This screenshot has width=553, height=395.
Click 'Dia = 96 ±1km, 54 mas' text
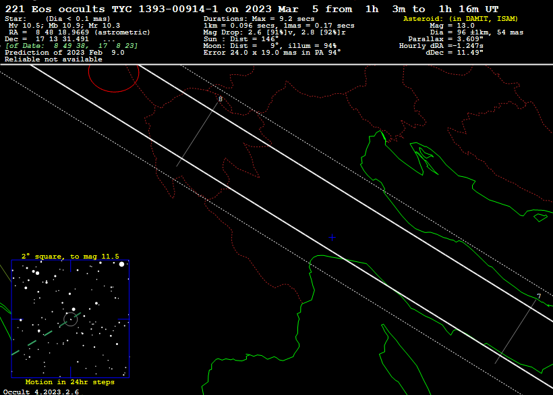pos(477,32)
